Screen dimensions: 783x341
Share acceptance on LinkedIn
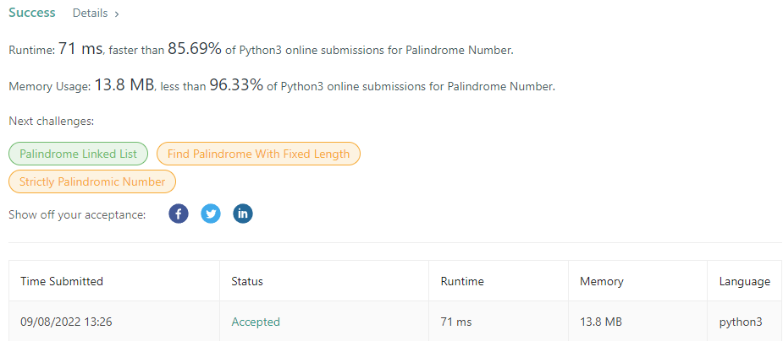pyautogui.click(x=243, y=214)
